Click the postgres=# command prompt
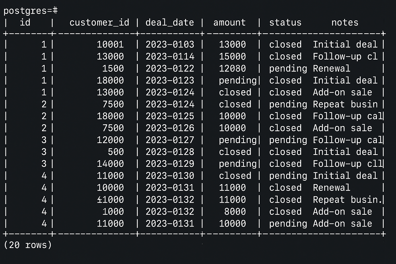Viewport: 396px width, 264px height. (30, 11)
